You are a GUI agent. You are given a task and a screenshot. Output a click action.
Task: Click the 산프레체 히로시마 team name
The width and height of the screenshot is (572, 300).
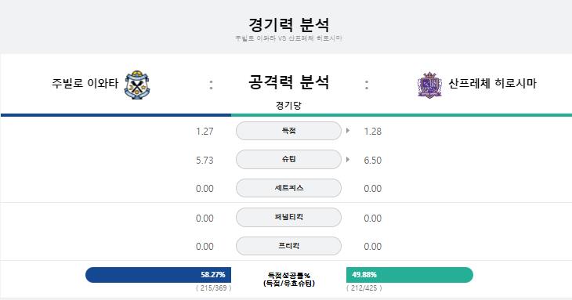pos(492,84)
